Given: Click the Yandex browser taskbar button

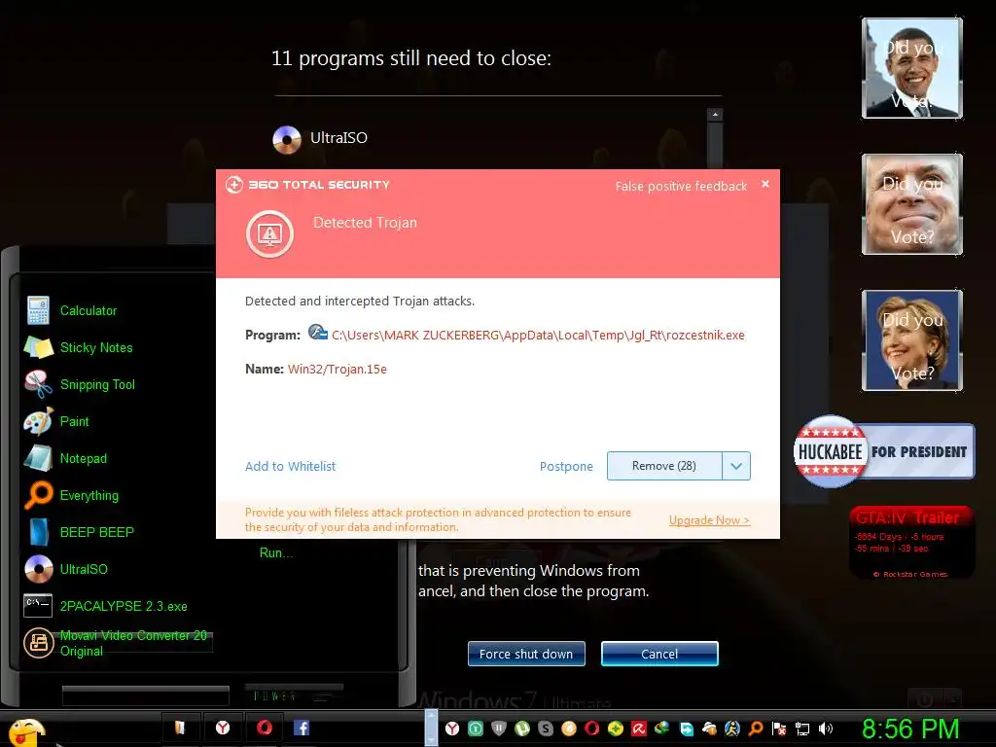Looking at the screenshot, I should coord(223,728).
